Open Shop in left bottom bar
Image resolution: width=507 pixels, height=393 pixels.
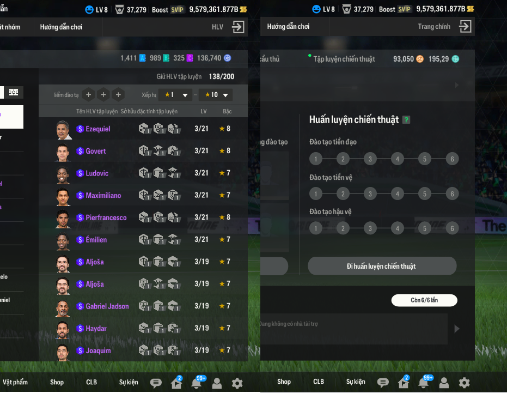[x=57, y=382]
